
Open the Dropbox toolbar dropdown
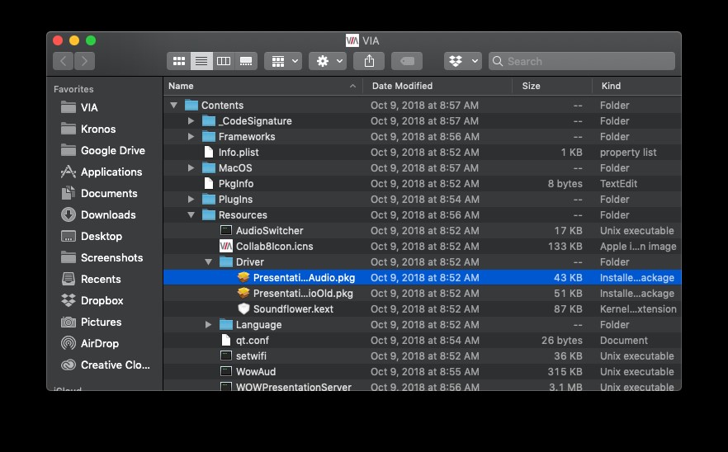[x=463, y=61]
